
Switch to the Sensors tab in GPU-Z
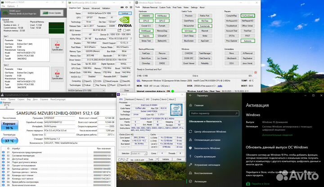(x=86, y=8)
